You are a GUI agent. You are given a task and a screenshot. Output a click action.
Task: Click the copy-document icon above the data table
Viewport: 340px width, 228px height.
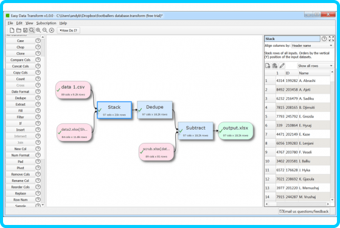[x=268, y=66]
